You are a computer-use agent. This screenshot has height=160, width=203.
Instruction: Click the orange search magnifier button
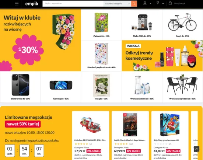coord(134,4)
